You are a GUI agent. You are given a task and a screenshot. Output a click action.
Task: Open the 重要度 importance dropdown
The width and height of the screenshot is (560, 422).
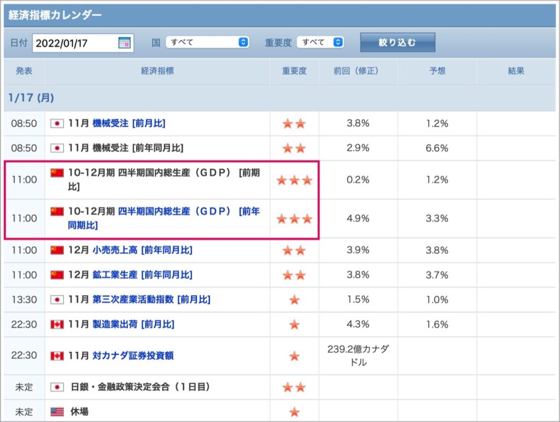(320, 42)
